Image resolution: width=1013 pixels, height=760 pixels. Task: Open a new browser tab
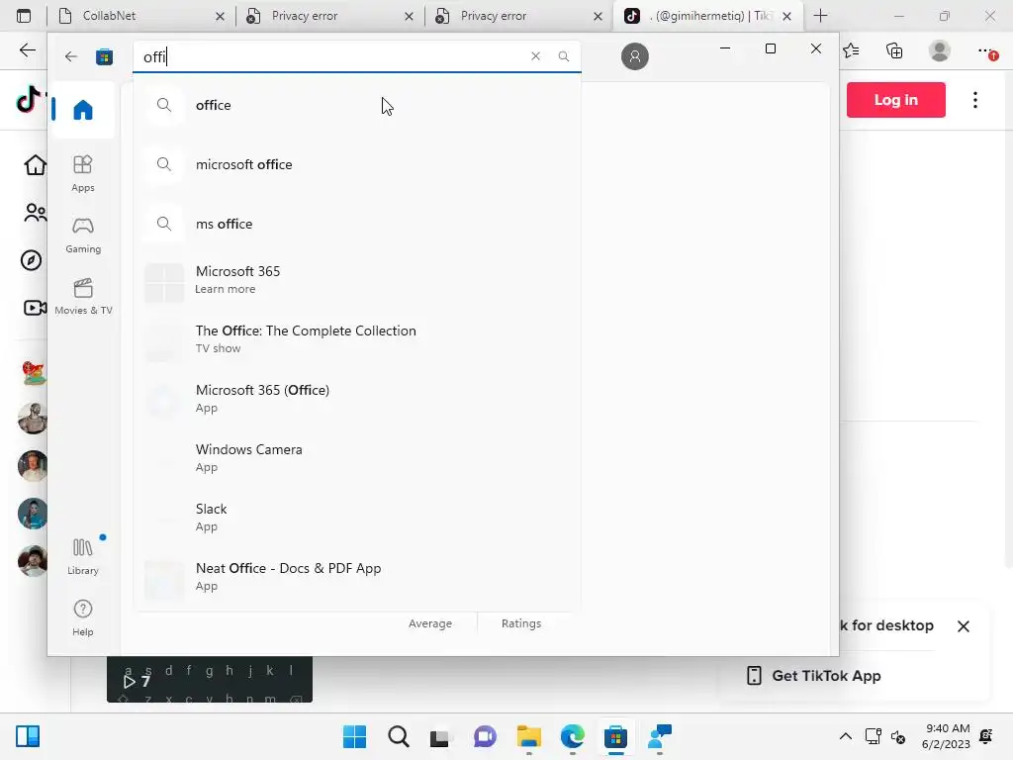(x=820, y=16)
